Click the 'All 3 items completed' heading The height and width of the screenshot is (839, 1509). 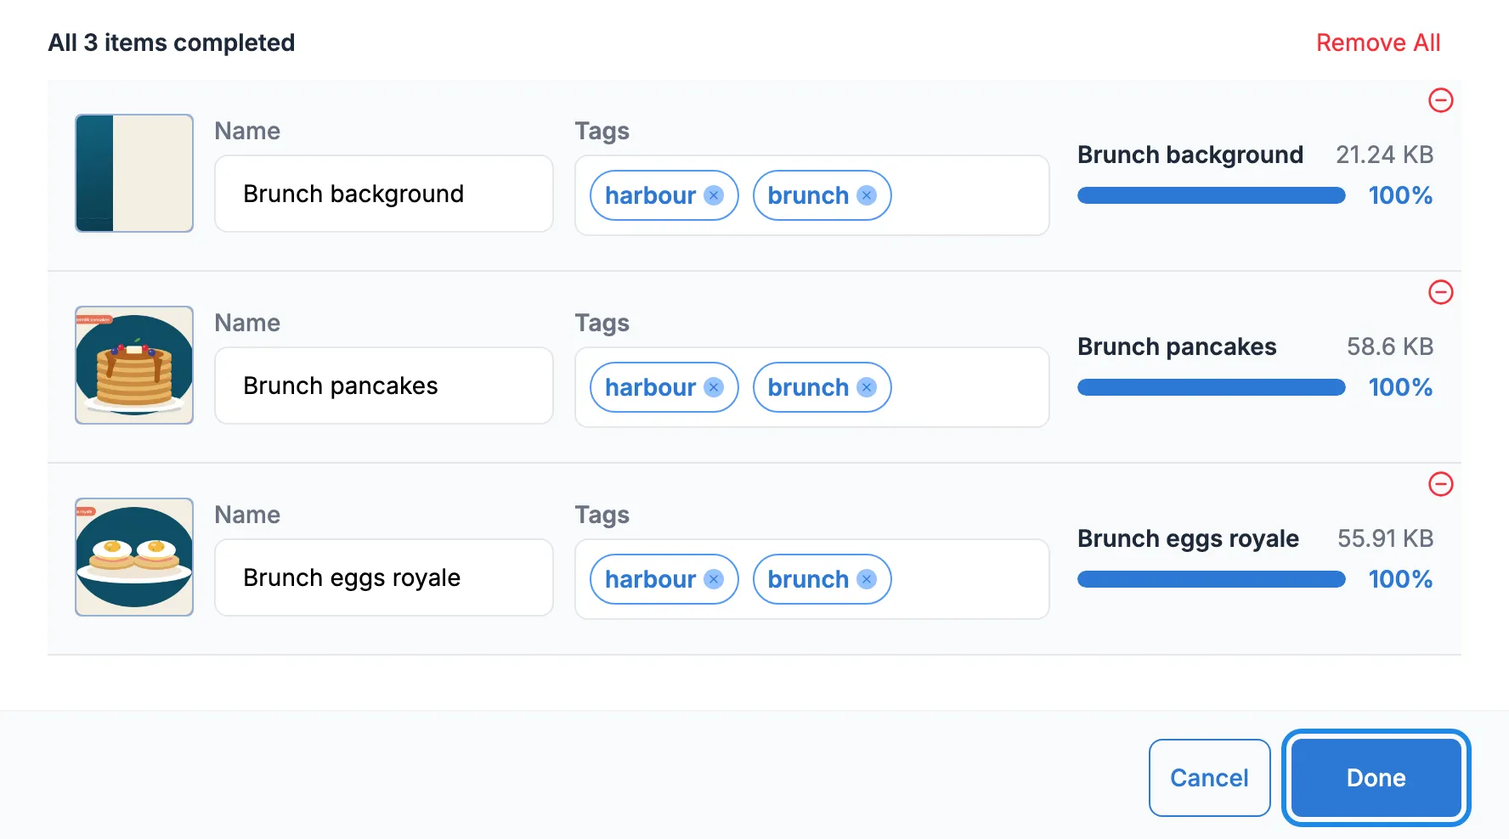tap(172, 42)
